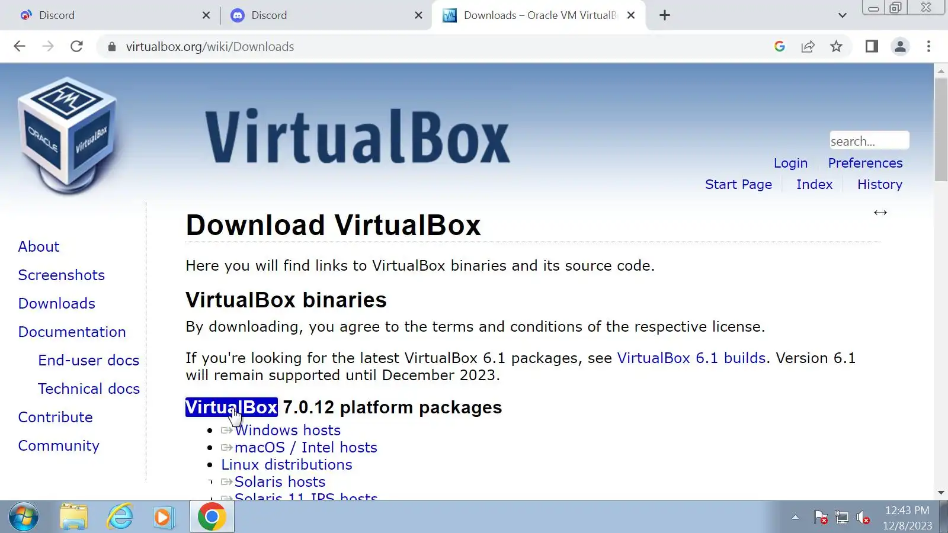Click the vertical scrollbar thumb
The width and height of the screenshot is (948, 533).
[x=941, y=129]
